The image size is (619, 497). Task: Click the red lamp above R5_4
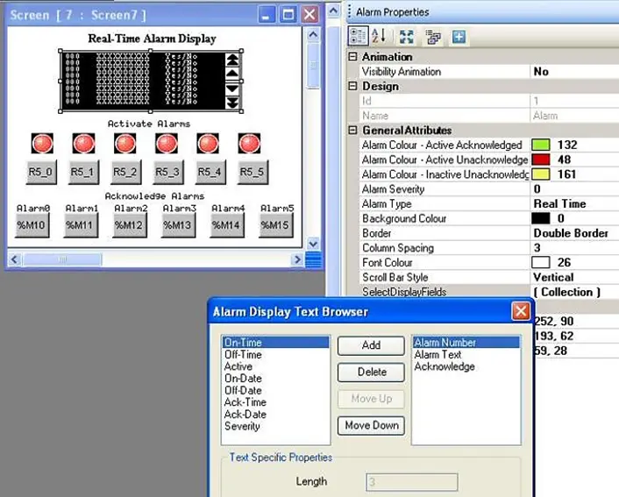click(x=208, y=143)
